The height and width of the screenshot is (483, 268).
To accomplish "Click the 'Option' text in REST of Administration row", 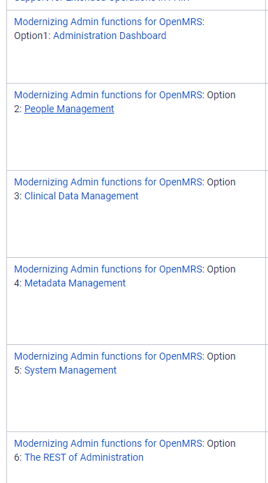I will pos(221,443).
